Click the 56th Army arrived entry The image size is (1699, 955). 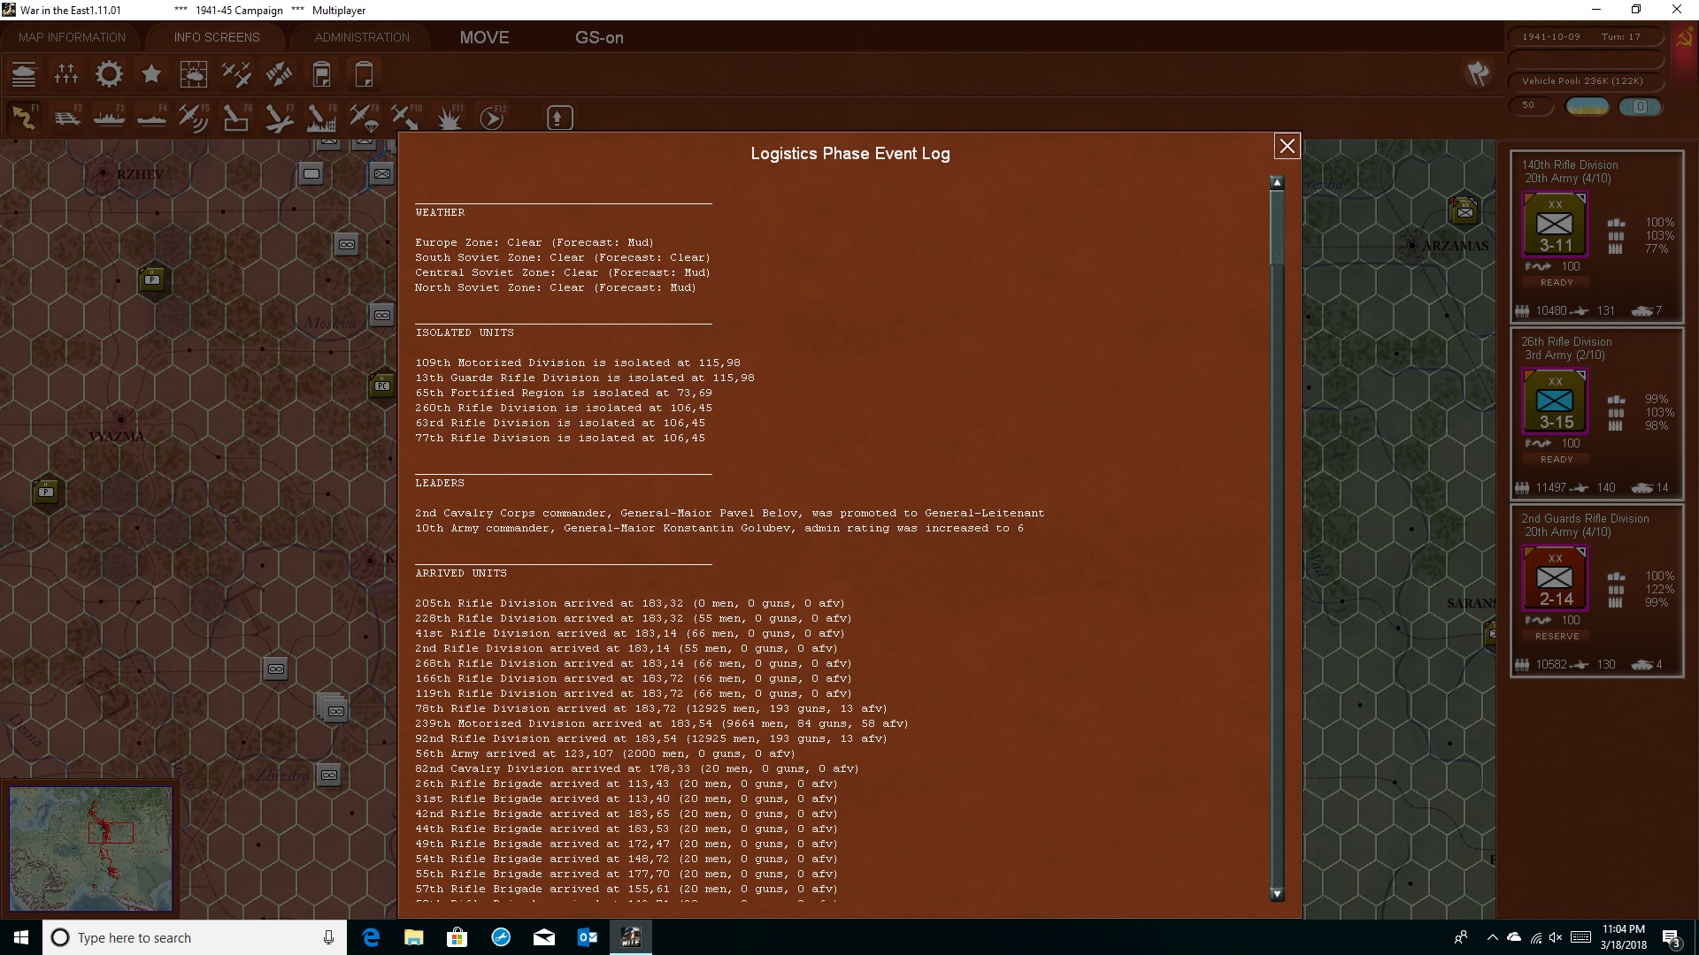point(605,753)
